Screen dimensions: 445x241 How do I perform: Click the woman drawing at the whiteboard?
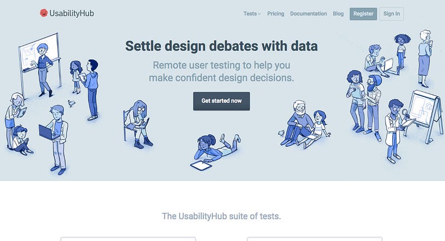43,70
